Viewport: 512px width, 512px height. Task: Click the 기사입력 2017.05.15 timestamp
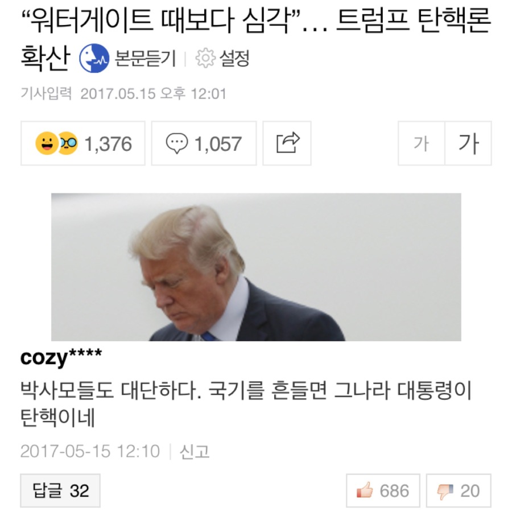click(x=123, y=94)
